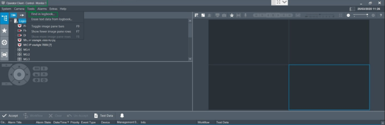Tilt PTZ up with the up arrow
Viewport: 385px width, 125px height.
19,66
